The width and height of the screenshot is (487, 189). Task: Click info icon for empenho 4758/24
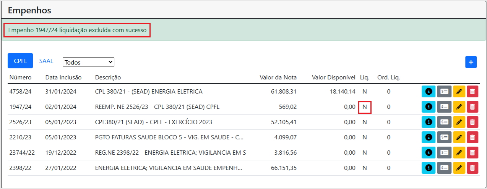click(429, 92)
